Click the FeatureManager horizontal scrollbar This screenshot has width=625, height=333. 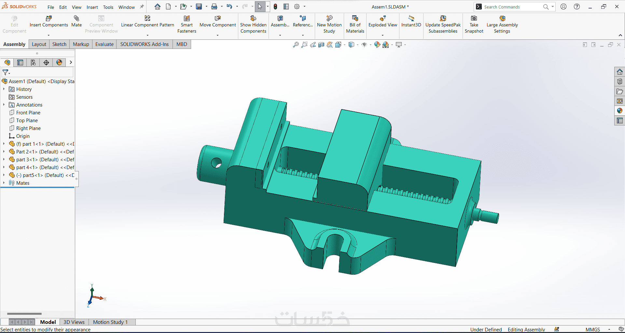(x=24, y=314)
